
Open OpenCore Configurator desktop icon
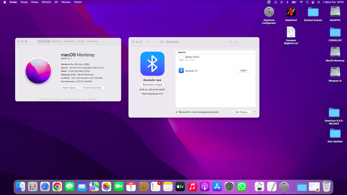point(269,12)
